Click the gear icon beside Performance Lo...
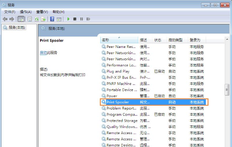232x147 pixels. (104, 65)
